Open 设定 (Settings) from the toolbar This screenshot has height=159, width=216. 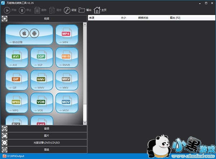point(70,10)
